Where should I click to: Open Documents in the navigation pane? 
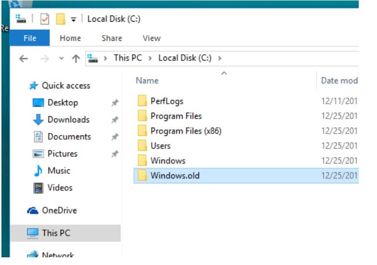(69, 136)
